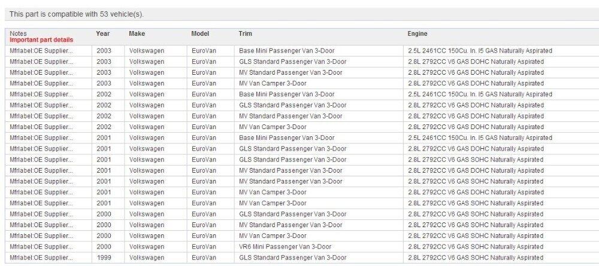Click the 1999 year cell

104,258
